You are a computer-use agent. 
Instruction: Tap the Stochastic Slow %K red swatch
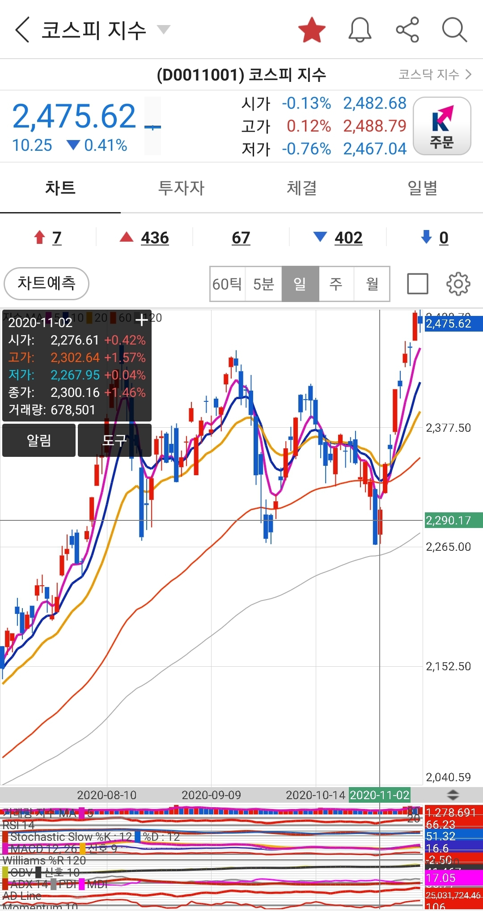coord(6,837)
